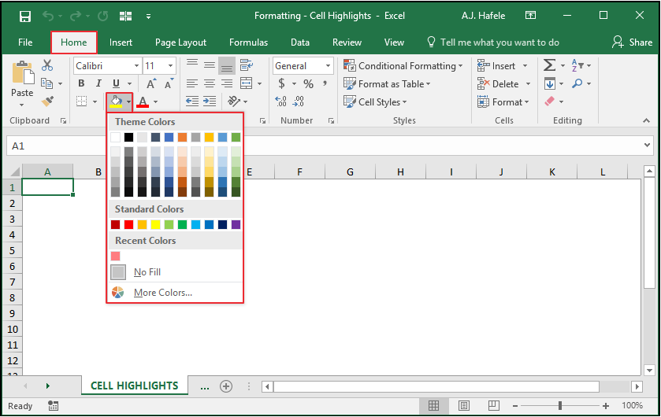Screen dimensions: 661x417
Task: Toggle Align Left text alignment
Action: (192, 83)
